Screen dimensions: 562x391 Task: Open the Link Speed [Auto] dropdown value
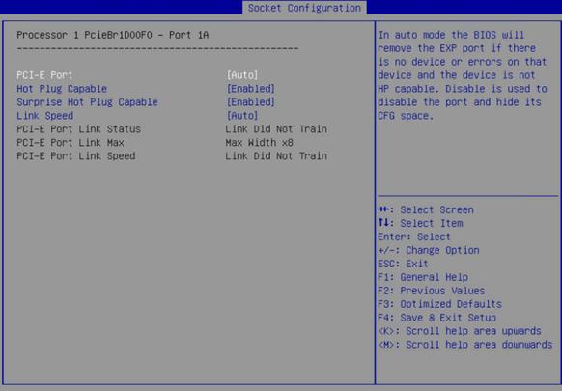242,116
